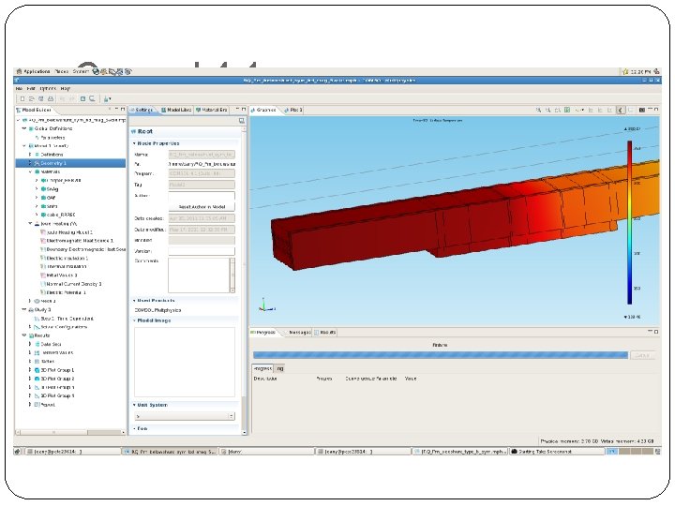Open the Options menu
Image resolution: width=675 pixels, height=506 pixels.
click(48, 88)
